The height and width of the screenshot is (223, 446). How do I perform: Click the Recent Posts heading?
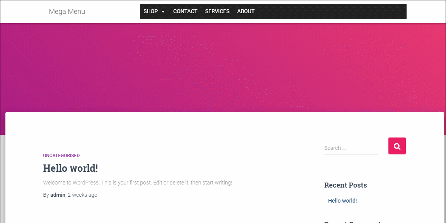tap(346, 185)
